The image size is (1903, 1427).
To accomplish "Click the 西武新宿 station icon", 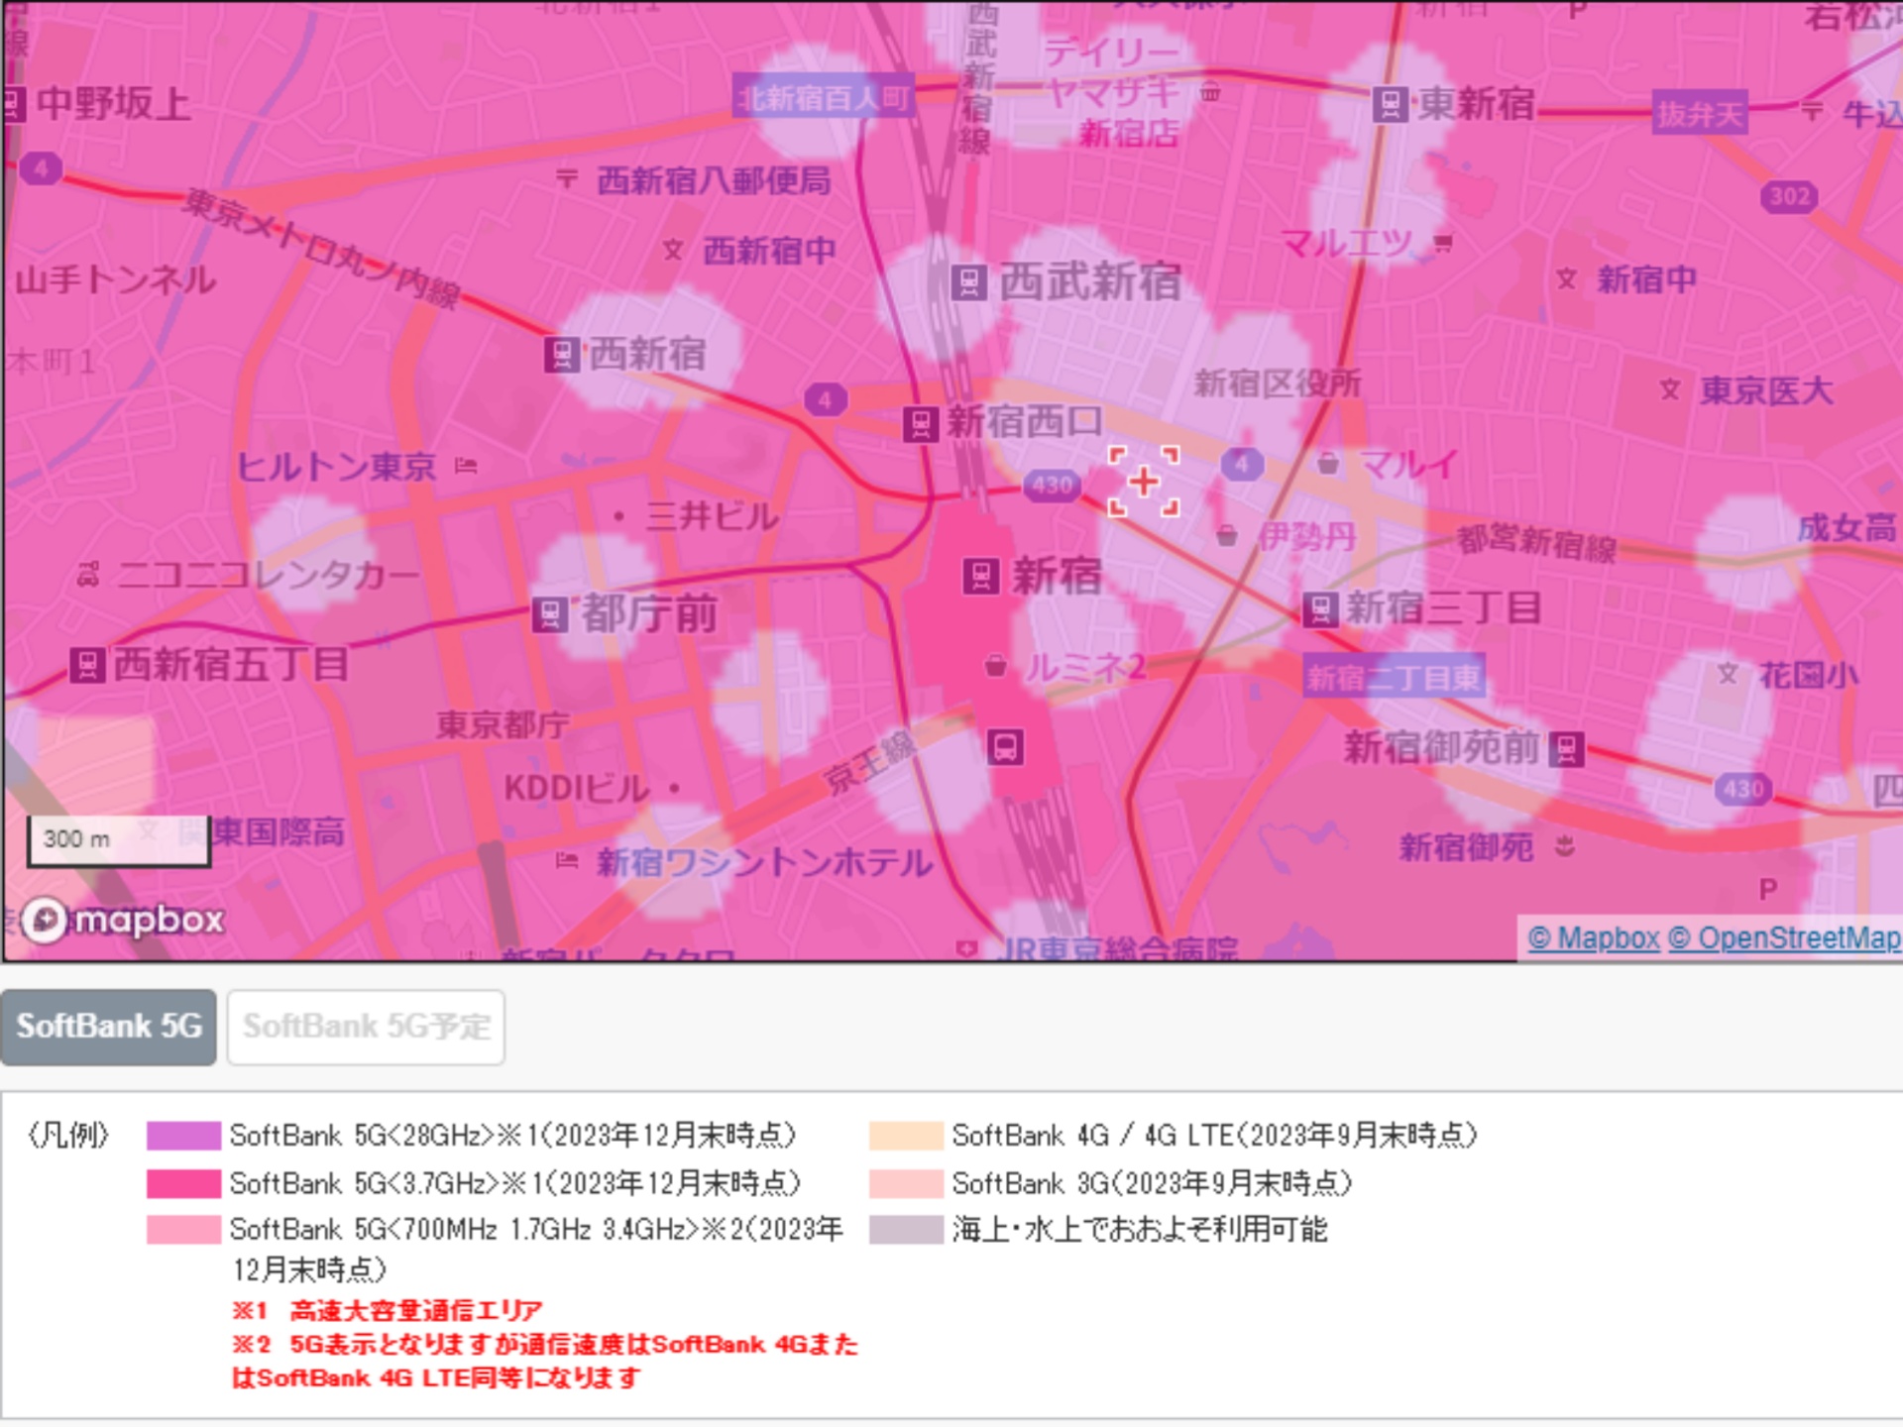I will pyautogui.click(x=968, y=283).
